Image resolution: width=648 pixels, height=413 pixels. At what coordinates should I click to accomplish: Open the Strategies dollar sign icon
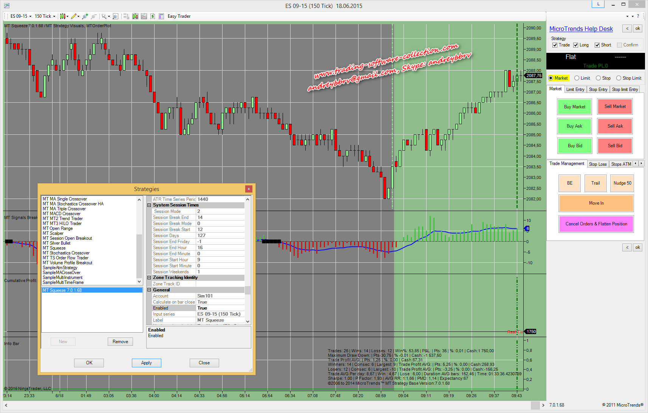pos(153,16)
